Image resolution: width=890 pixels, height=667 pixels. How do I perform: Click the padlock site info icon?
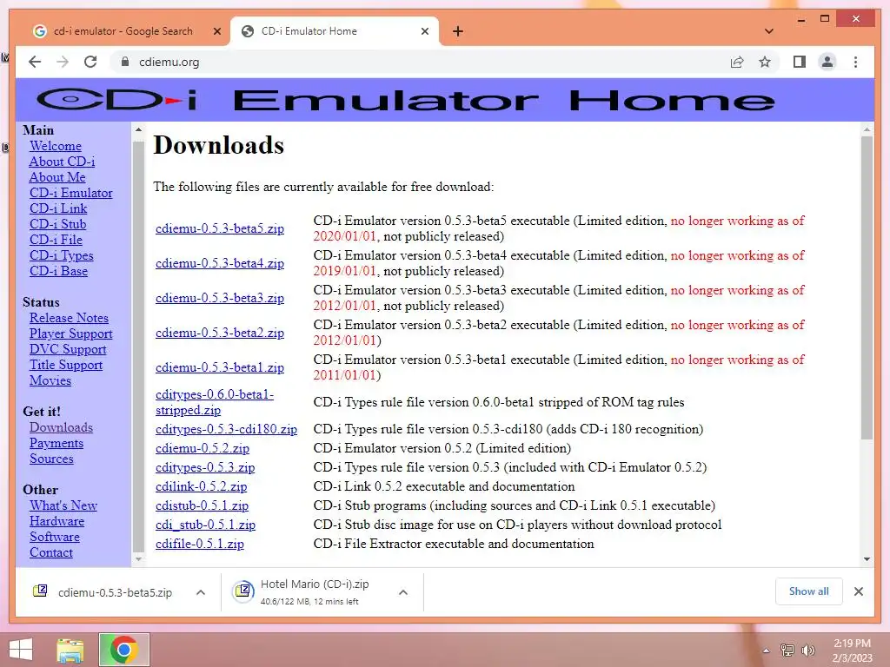pos(125,62)
